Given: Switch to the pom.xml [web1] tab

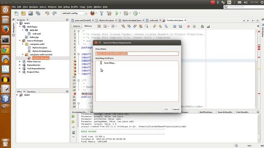Looking at the screenshot, I should click(x=82, y=20).
